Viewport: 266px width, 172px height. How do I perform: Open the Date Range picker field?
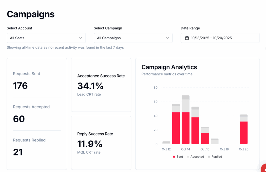220,38
